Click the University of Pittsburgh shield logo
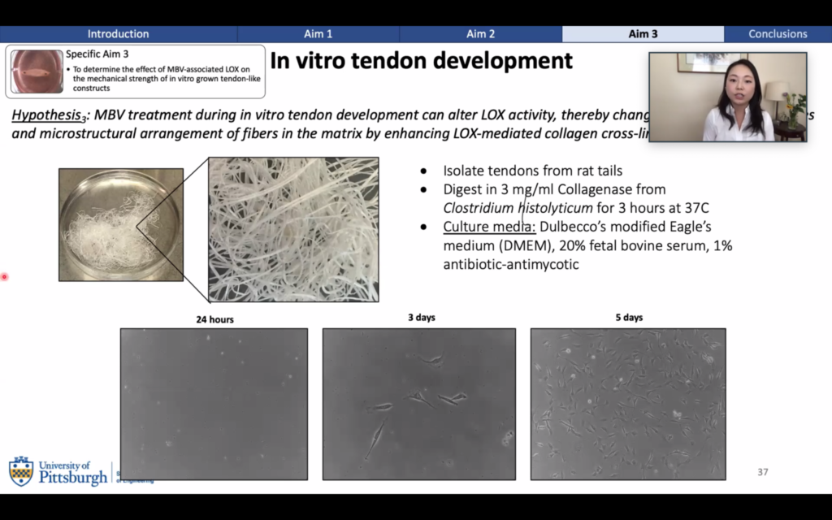 coord(21,471)
